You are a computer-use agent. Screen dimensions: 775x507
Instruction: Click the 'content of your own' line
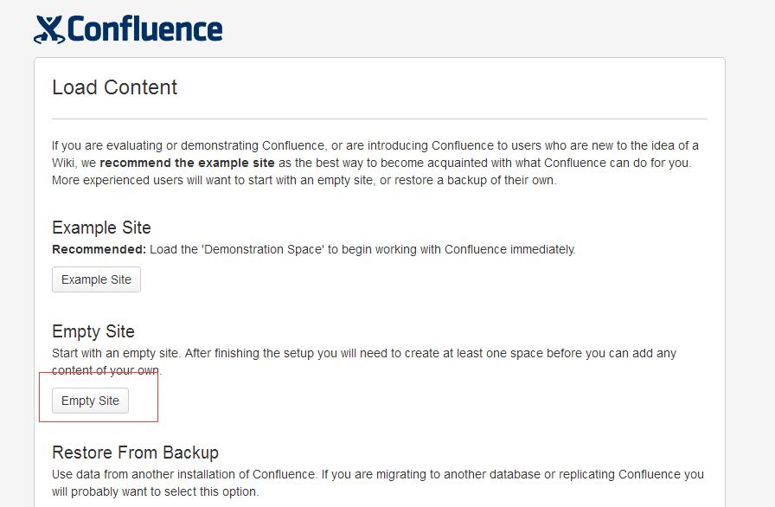tap(106, 370)
